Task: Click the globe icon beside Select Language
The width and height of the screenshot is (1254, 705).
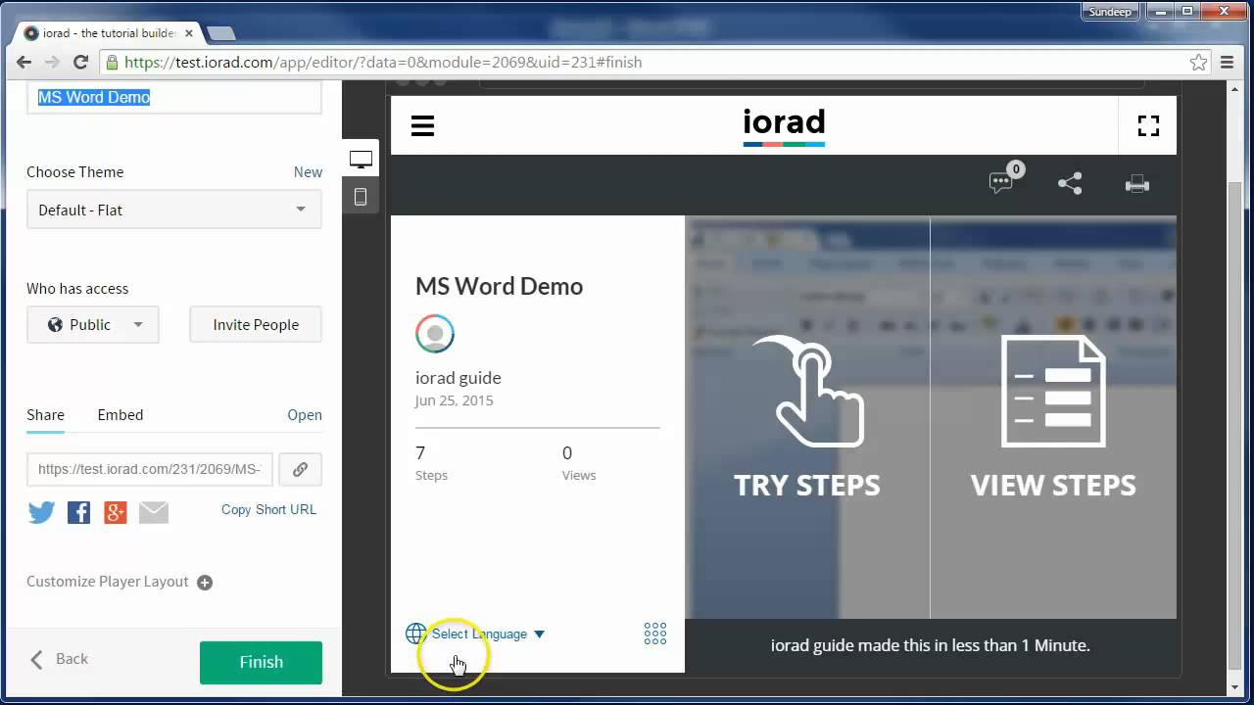Action: click(x=415, y=634)
